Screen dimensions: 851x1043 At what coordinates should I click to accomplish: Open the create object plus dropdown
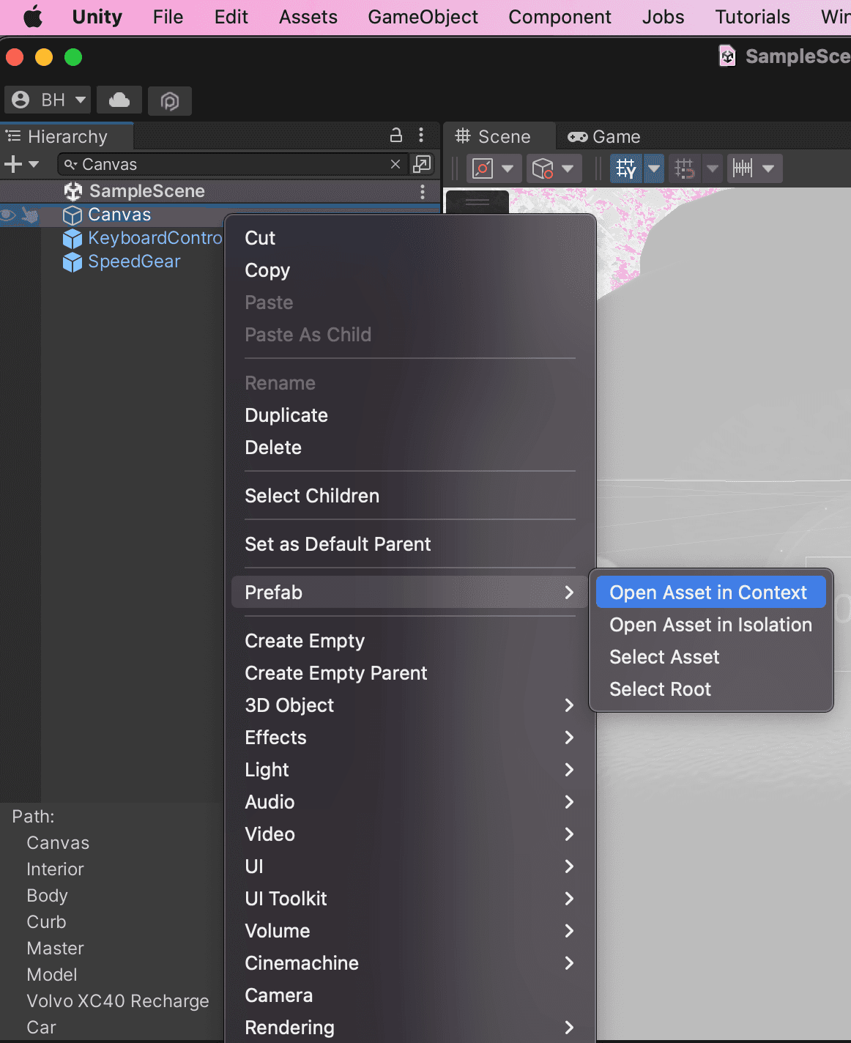(x=21, y=164)
